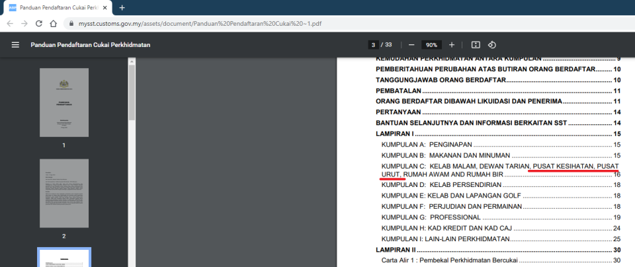Reload the current page
Viewport: 635px width, 267px height.
(39, 24)
